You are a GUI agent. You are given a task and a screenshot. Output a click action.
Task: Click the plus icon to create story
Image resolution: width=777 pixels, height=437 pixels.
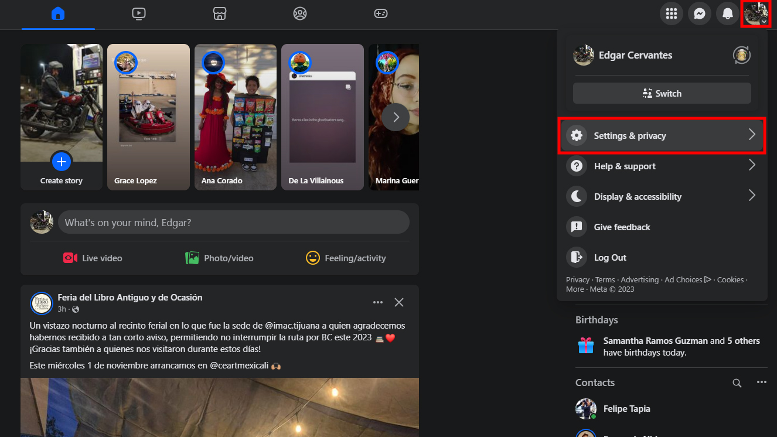pos(62,161)
